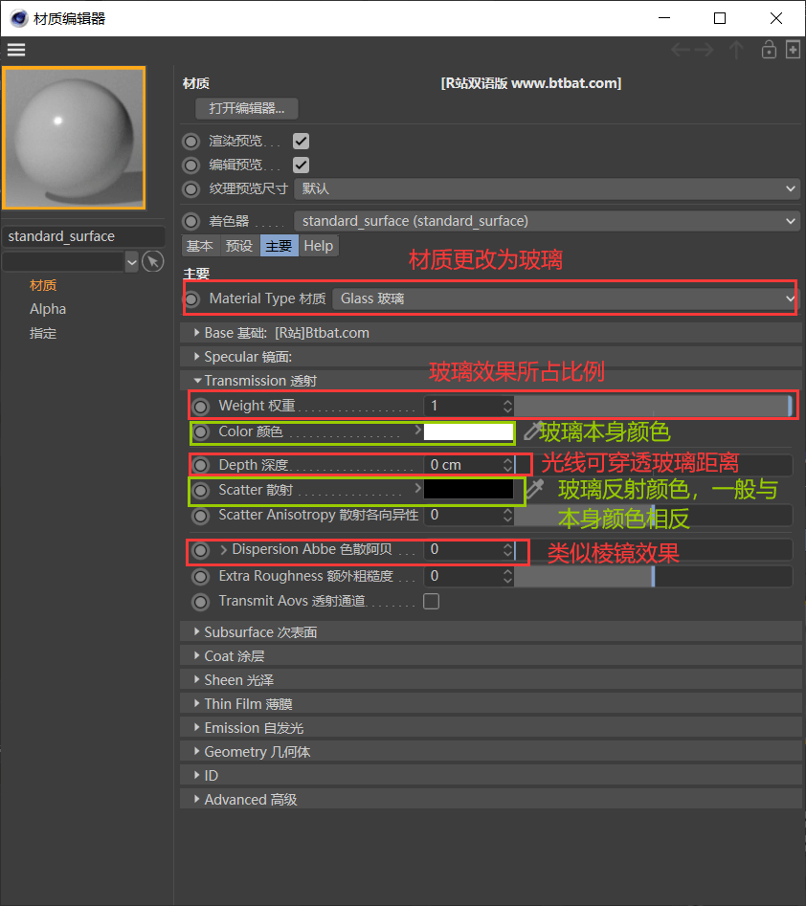Image resolution: width=806 pixels, height=906 pixels.
Task: Toggle animation dot for Dispersion Abbe
Action: pos(201,550)
